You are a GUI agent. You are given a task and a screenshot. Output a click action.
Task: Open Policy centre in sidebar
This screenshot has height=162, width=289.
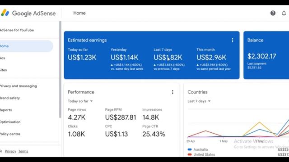coord(10,134)
